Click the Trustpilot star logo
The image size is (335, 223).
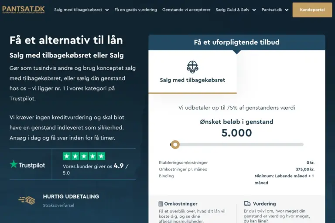coord(14,164)
